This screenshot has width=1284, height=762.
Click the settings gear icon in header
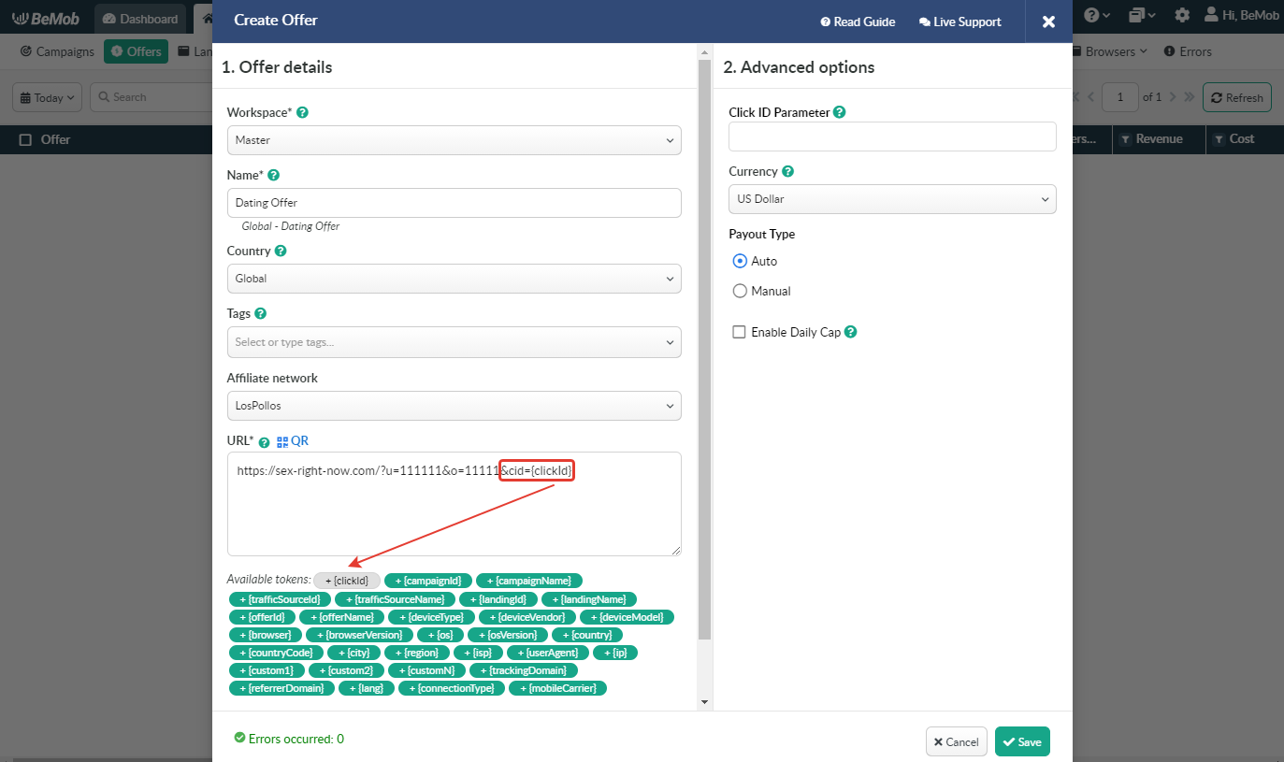tap(1182, 16)
